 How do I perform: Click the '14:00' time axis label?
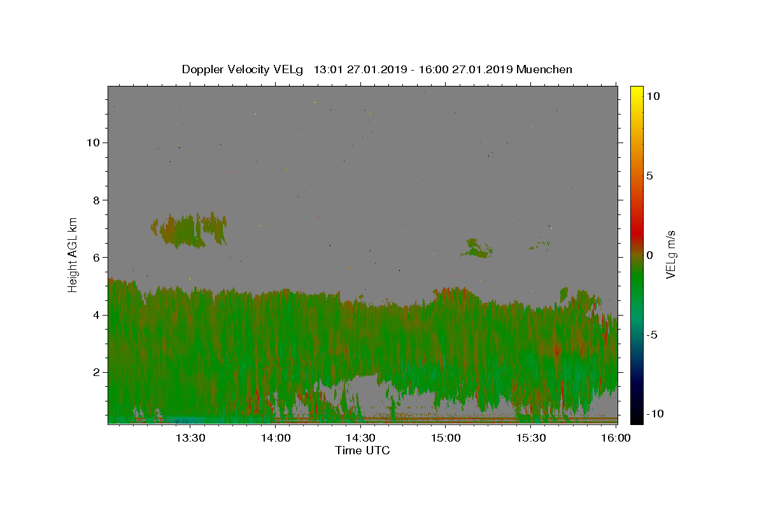point(276,438)
